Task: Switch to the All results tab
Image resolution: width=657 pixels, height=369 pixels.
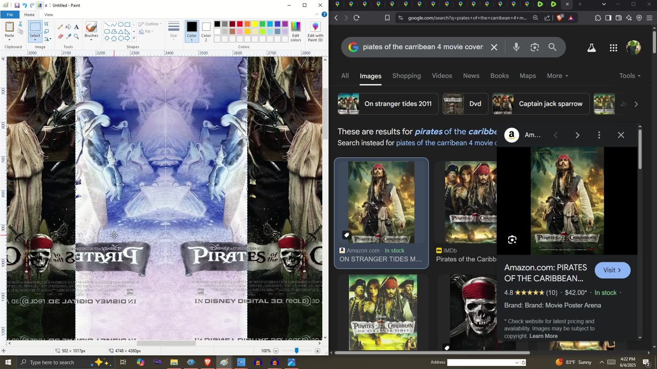Action: pos(345,76)
